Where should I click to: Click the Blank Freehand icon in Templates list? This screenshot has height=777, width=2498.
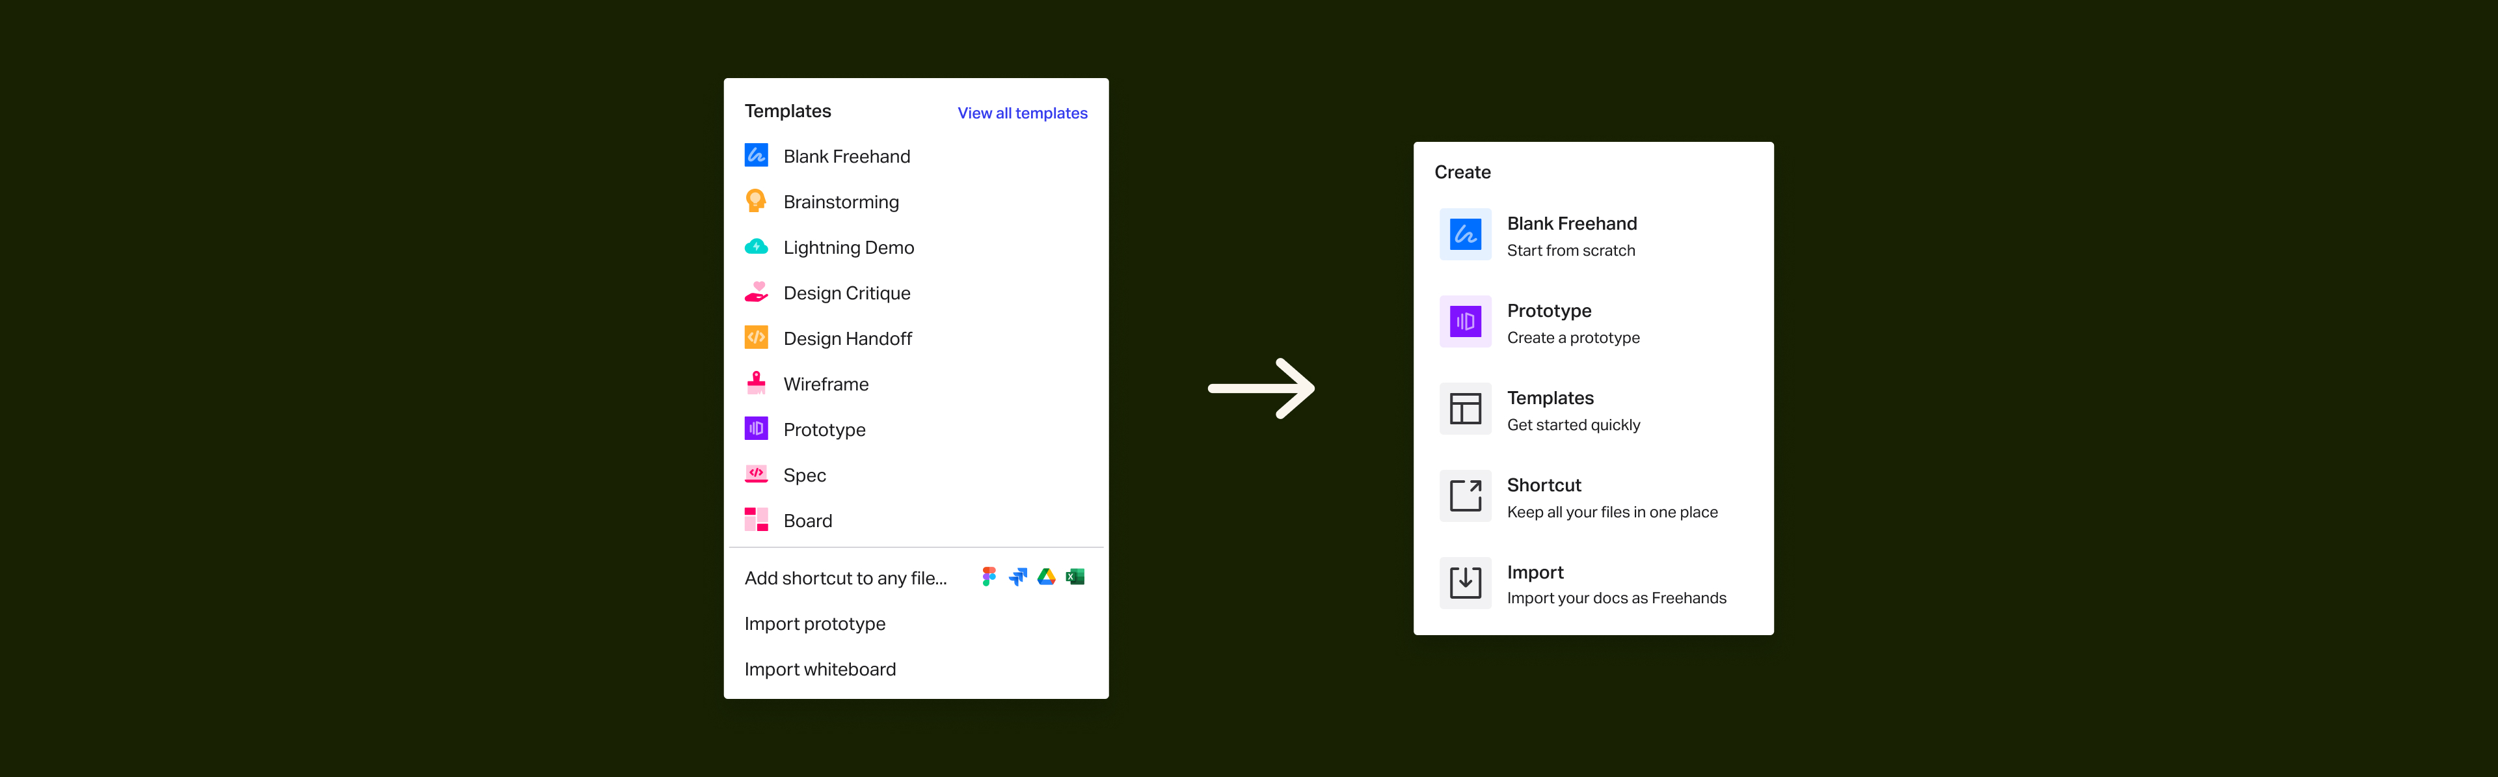tap(755, 156)
